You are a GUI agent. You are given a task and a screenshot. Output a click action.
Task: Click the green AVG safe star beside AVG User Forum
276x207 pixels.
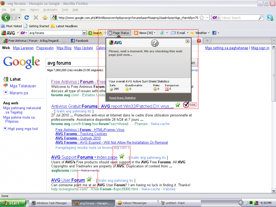coord(89,179)
